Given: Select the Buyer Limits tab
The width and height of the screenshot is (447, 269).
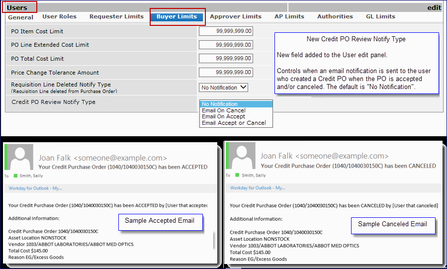Looking at the screenshot, I should click(177, 16).
